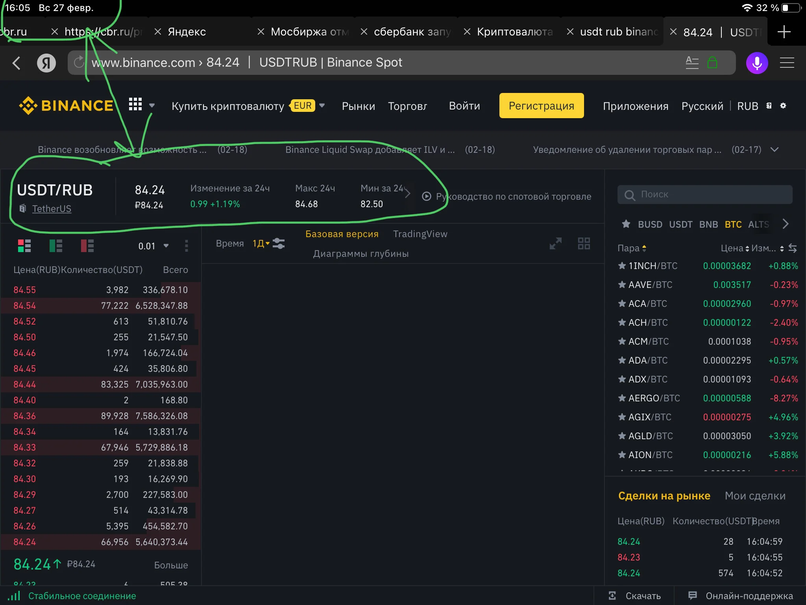Viewport: 806px width, 605px height.
Task: Show combined order book view
Action: tap(24, 246)
